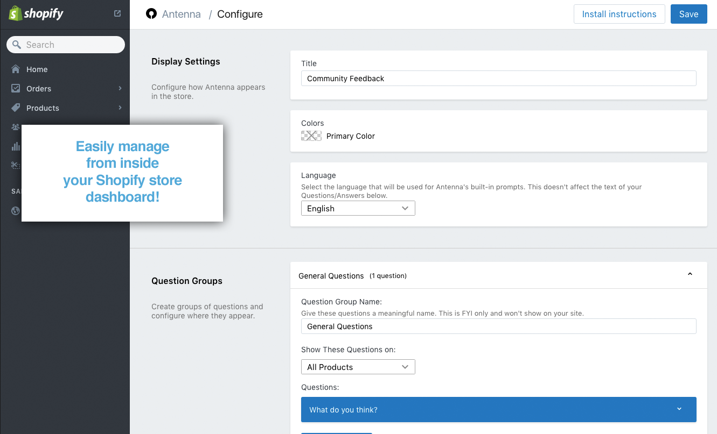
Task: Open the Primary Color swatch
Action: pyautogui.click(x=311, y=136)
